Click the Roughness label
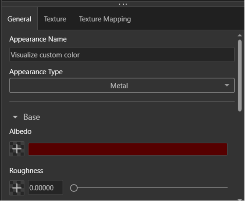 [26, 171]
